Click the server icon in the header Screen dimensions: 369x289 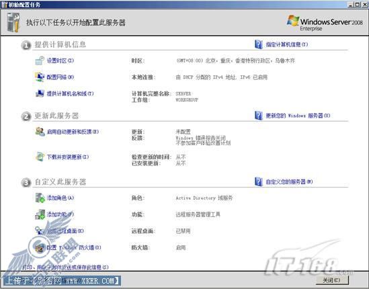click(x=13, y=23)
